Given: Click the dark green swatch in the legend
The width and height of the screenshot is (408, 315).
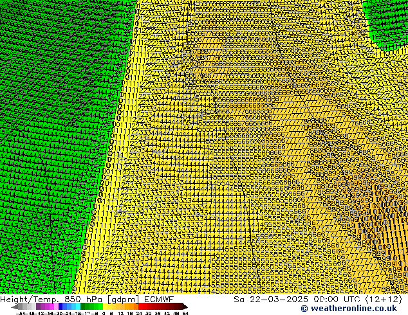Looking at the screenshot, I should [x=83, y=307].
